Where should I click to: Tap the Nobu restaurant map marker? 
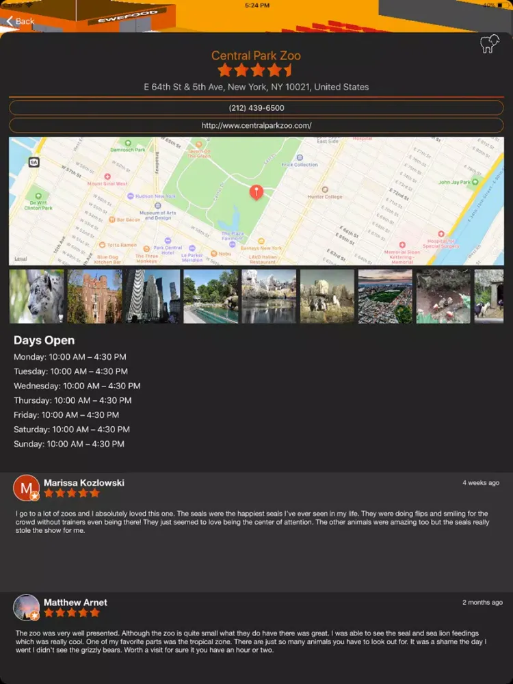coord(213,254)
